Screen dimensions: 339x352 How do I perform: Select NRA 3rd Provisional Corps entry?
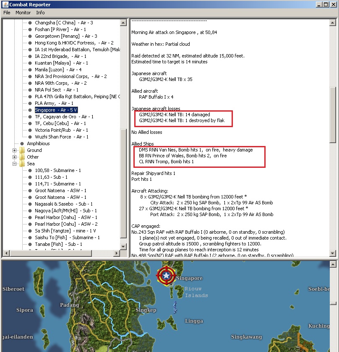click(71, 76)
